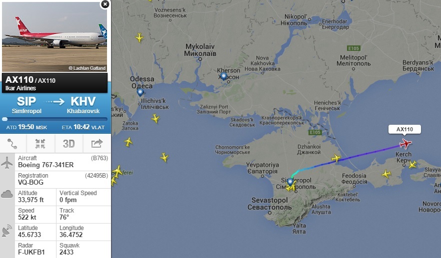Select the yellow plane near Dzhankoi

point(336,158)
